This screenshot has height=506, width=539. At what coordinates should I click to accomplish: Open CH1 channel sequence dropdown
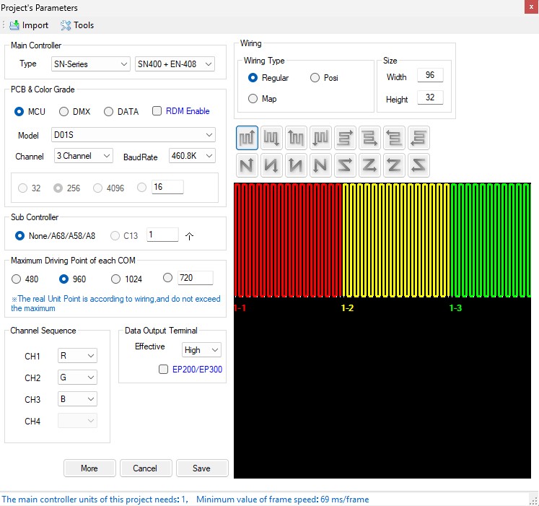coord(77,356)
